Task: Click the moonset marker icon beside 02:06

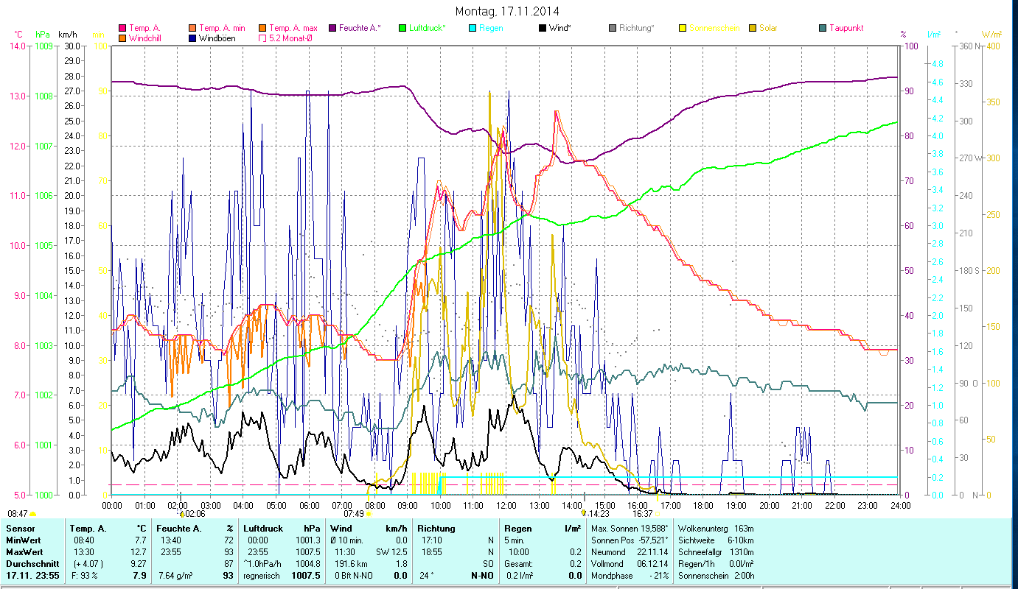Action: coord(181,513)
